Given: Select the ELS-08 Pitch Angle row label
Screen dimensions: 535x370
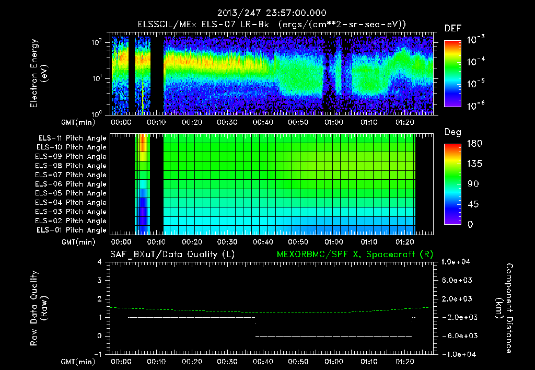Looking at the screenshot, I should coord(71,166).
